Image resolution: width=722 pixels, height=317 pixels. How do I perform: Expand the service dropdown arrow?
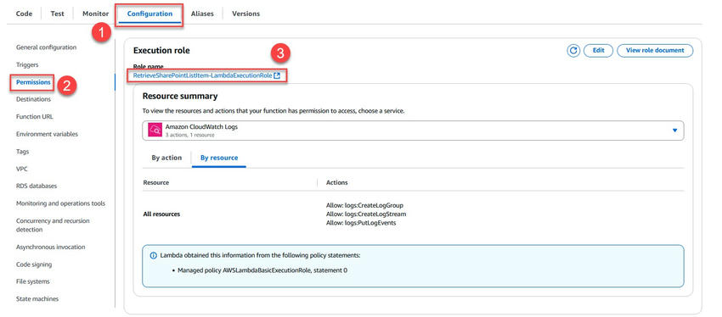pos(674,131)
